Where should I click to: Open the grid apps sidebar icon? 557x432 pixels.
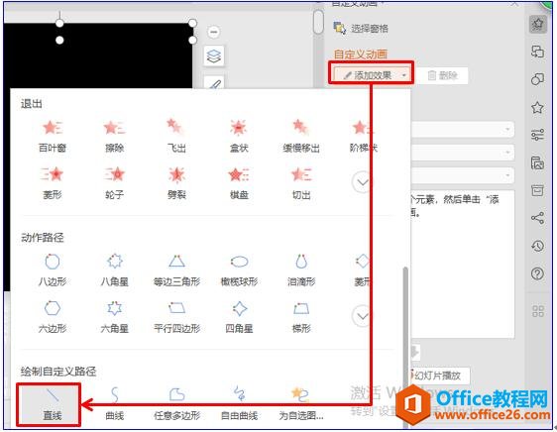click(x=537, y=311)
